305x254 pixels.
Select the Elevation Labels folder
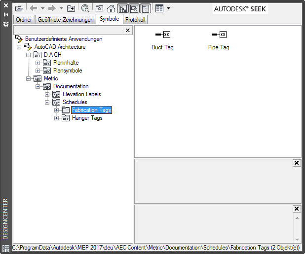pyautogui.click(x=82, y=94)
